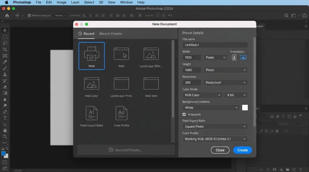This screenshot has height=172, width=309.
Task: Select the Web preset thumbnail
Action: pos(121,57)
